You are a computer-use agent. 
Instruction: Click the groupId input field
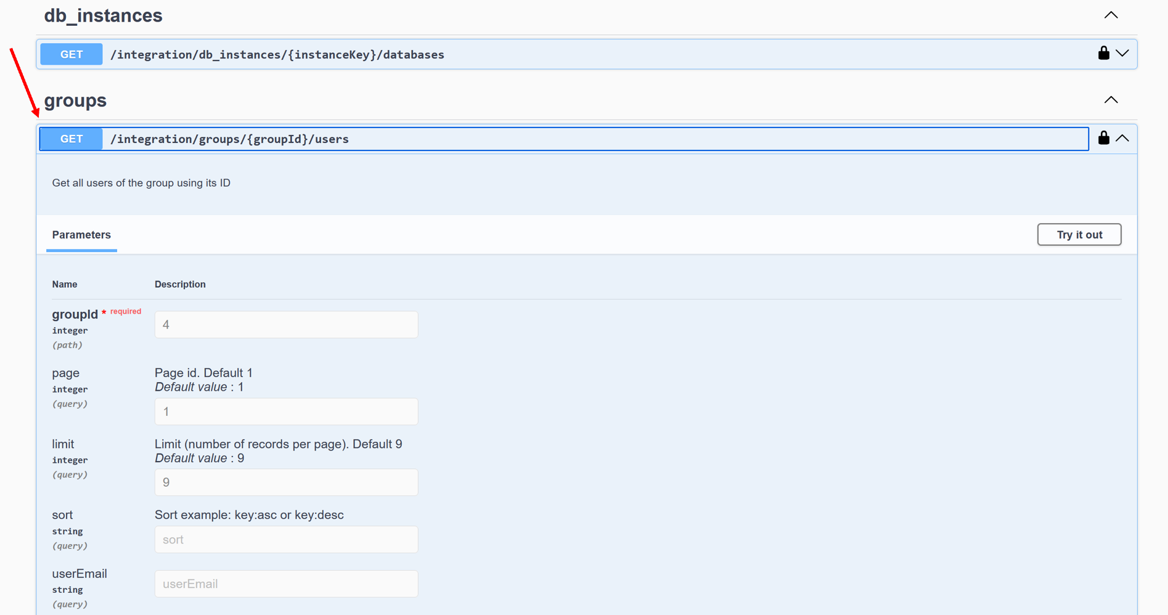286,325
